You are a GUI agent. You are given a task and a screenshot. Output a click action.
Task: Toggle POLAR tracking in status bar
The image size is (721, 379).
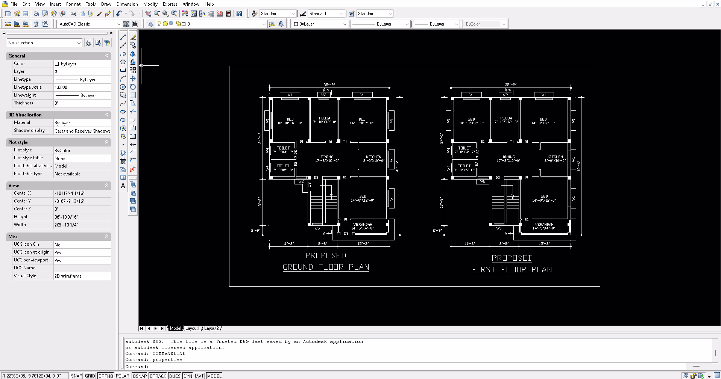tap(123, 376)
